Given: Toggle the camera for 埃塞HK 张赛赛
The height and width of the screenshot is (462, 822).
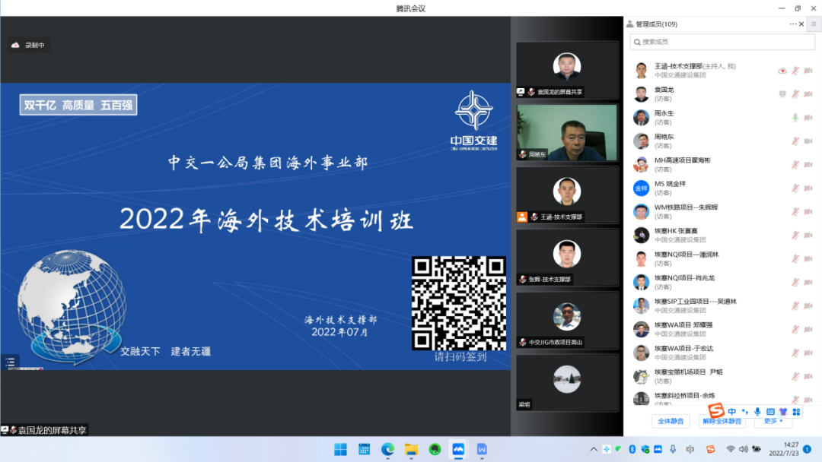Looking at the screenshot, I should (x=808, y=236).
